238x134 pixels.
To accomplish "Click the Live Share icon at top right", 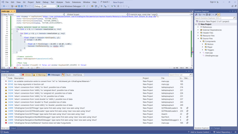I will pos(232,6).
